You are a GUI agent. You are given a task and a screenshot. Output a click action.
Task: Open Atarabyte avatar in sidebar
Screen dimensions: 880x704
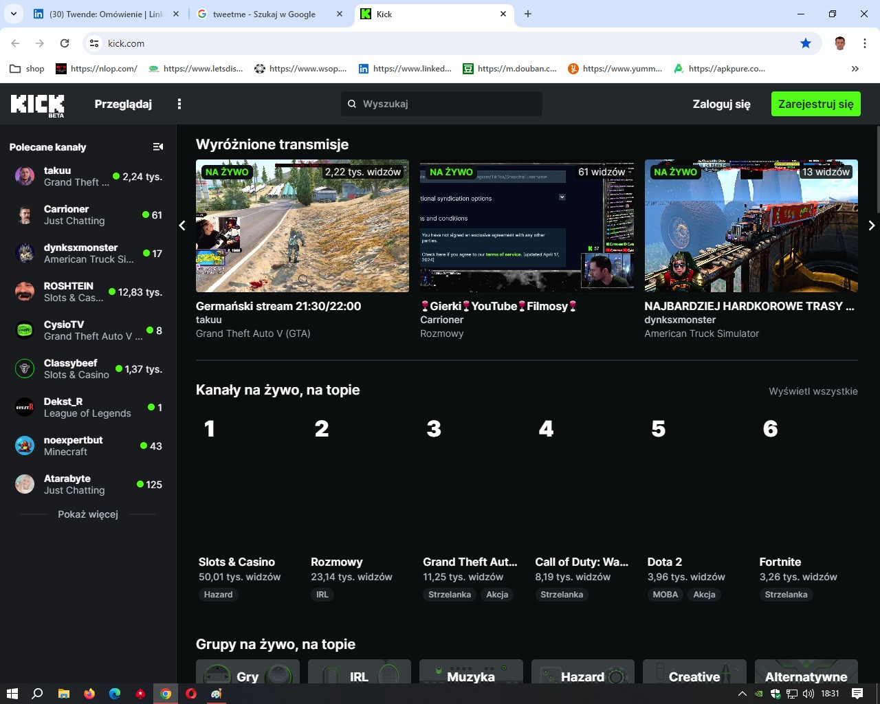tap(25, 484)
